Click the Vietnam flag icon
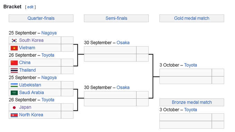Screen dimensions: 235x132 [14, 48]
